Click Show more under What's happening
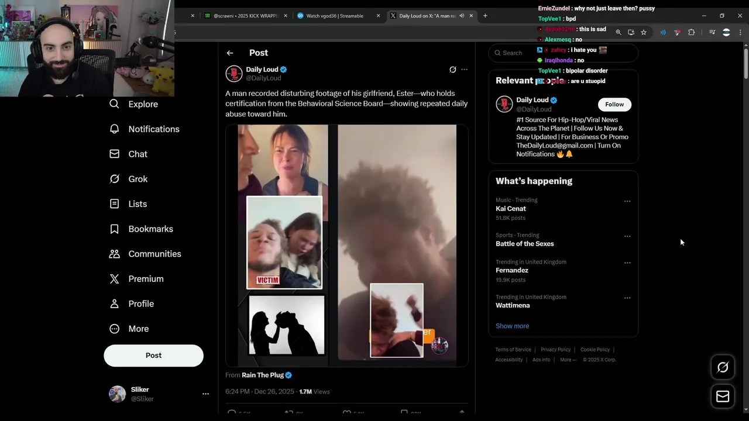The width and height of the screenshot is (749, 421). click(512, 326)
